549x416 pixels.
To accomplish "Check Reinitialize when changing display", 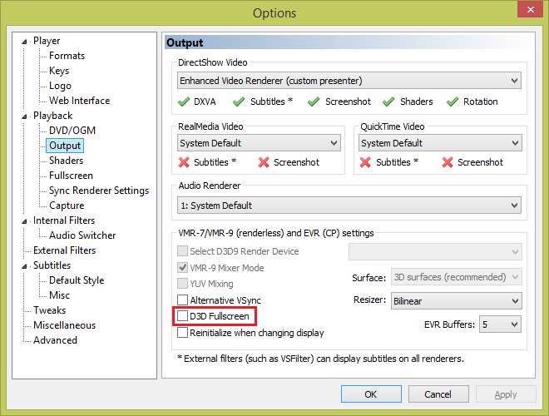I will 184,333.
